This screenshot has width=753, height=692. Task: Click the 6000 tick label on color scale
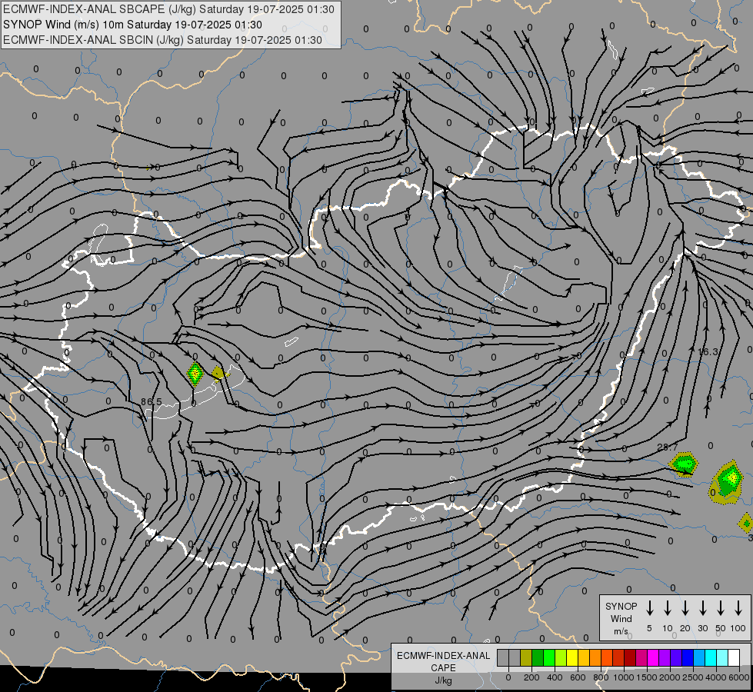(x=739, y=677)
